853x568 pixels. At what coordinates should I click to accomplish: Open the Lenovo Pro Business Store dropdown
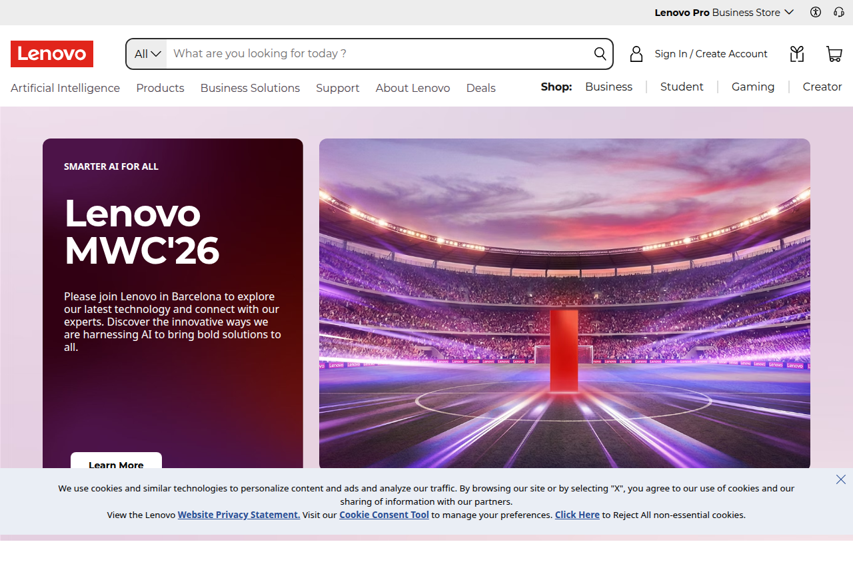[x=724, y=12]
